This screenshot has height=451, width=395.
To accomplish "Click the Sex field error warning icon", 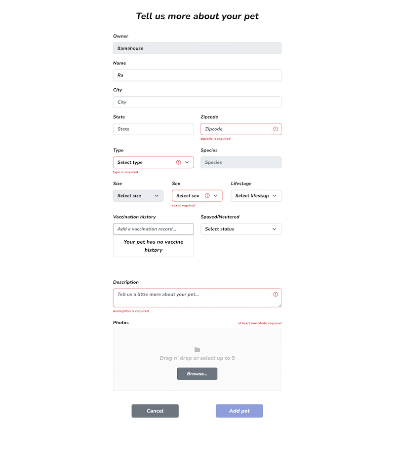I will coord(207,196).
